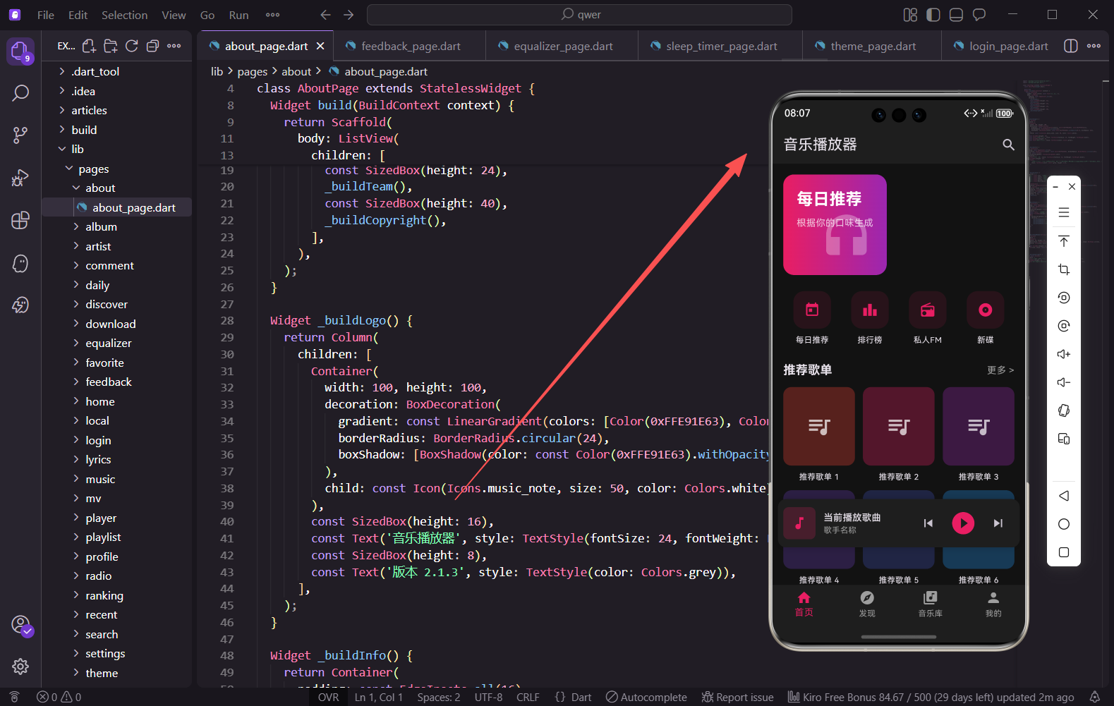Open the Accounts icon in activity bar

pyautogui.click(x=20, y=625)
